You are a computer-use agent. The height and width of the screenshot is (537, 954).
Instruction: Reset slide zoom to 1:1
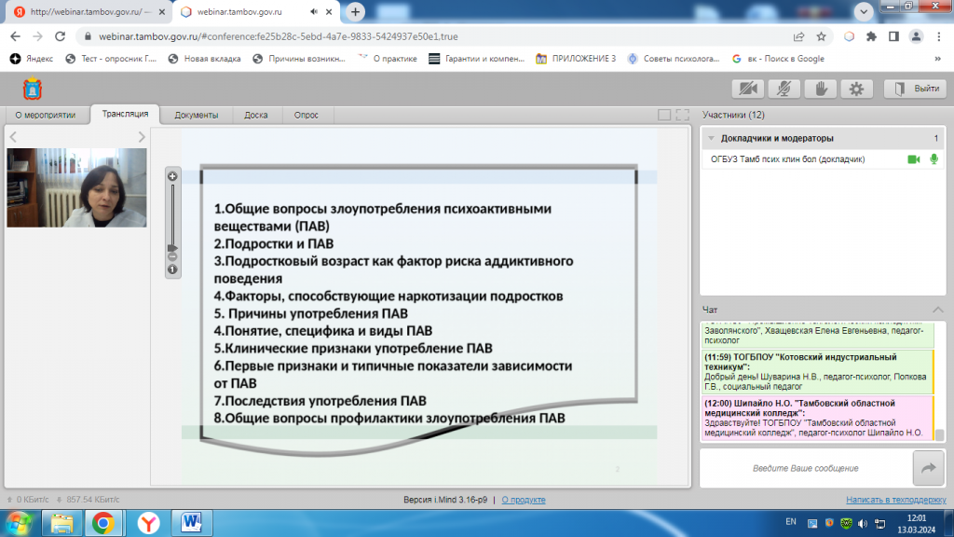tap(172, 269)
